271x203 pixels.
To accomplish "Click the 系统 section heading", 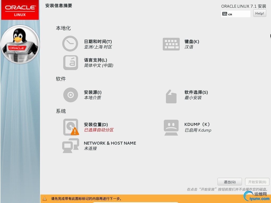I will tap(61, 111).
